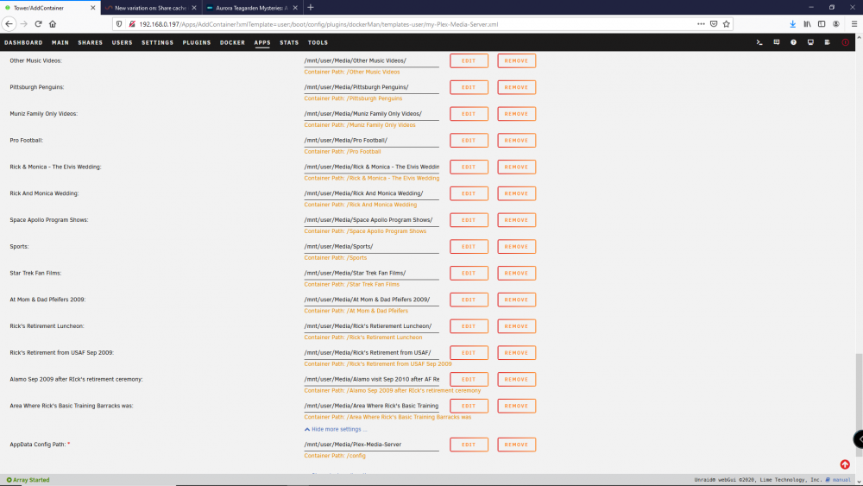The width and height of the screenshot is (863, 486).
Task: Bookmark this page with star icon
Action: coord(727,23)
